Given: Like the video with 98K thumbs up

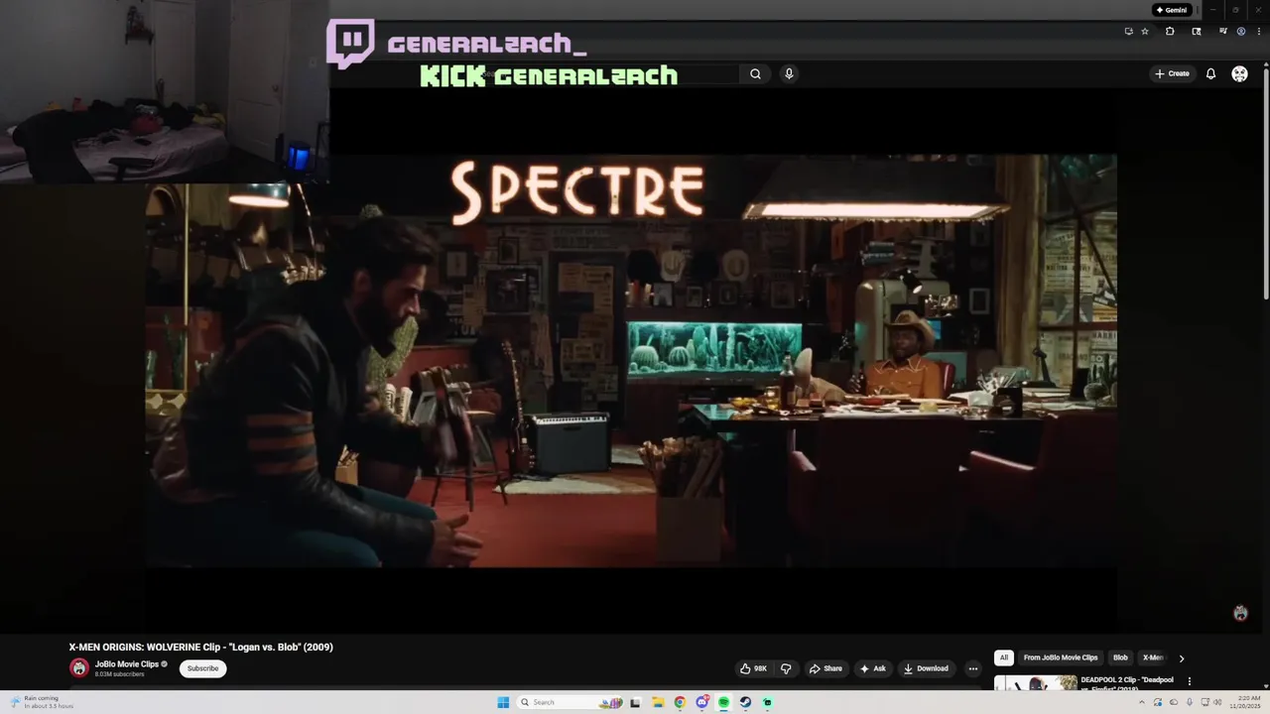Looking at the screenshot, I should click(755, 668).
